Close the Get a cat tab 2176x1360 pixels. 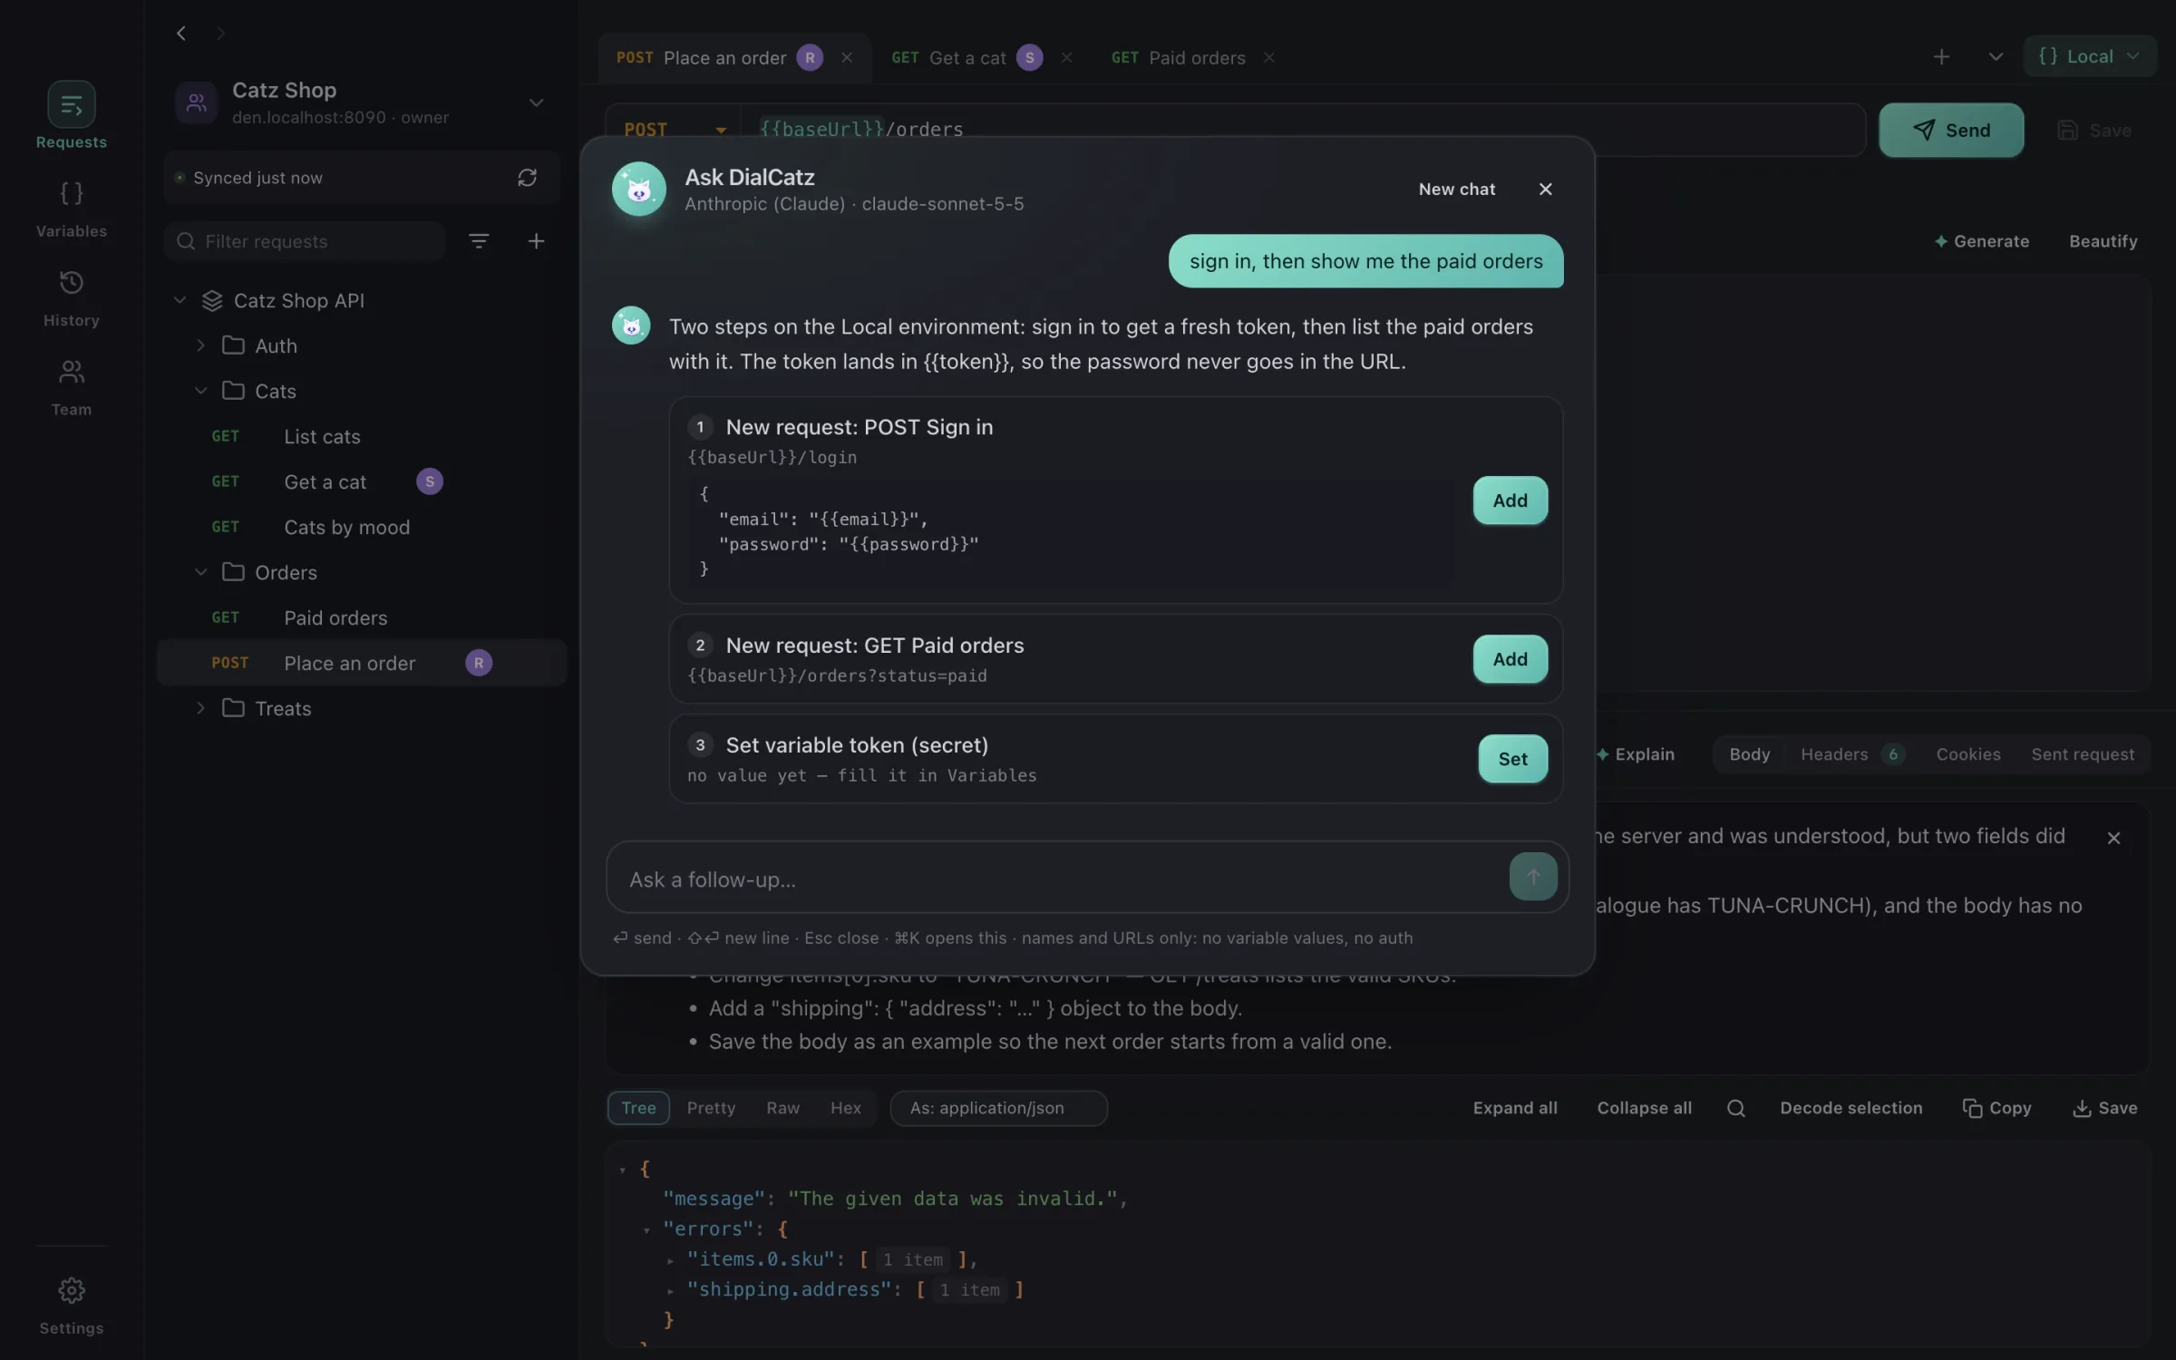(1066, 57)
